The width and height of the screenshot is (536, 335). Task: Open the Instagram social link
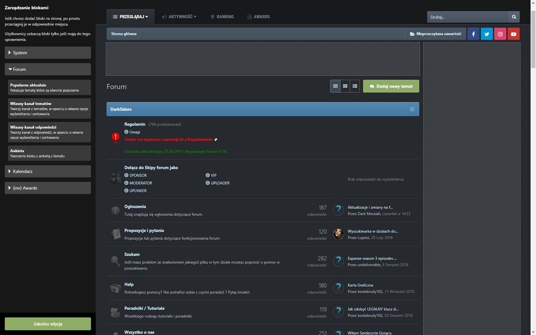(x=500, y=34)
